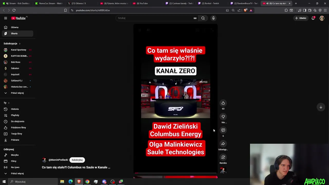Click the Utwórz create button
Image resolution: width=329 pixels, height=185 pixels.
pos(300,18)
